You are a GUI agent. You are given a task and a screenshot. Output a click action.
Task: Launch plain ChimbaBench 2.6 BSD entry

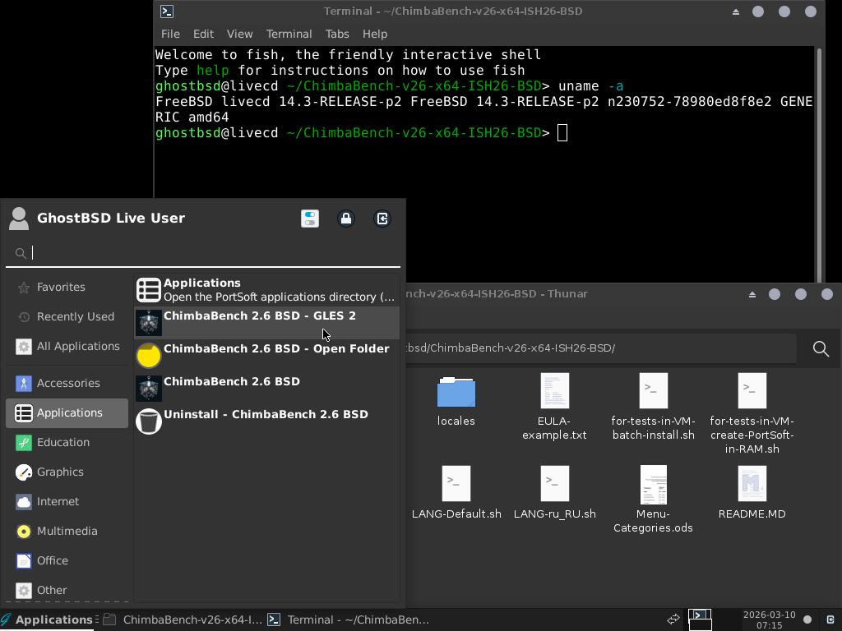click(x=267, y=388)
